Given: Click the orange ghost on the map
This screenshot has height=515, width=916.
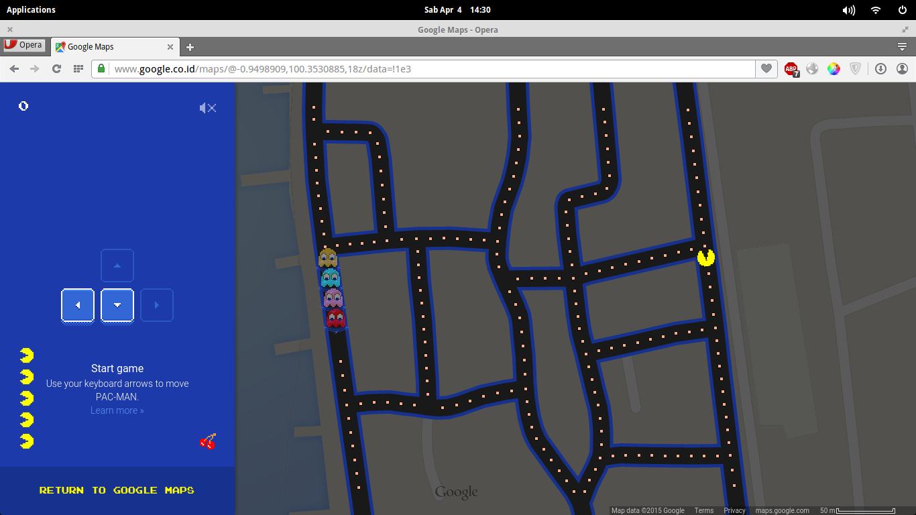Looking at the screenshot, I should coord(328,257).
